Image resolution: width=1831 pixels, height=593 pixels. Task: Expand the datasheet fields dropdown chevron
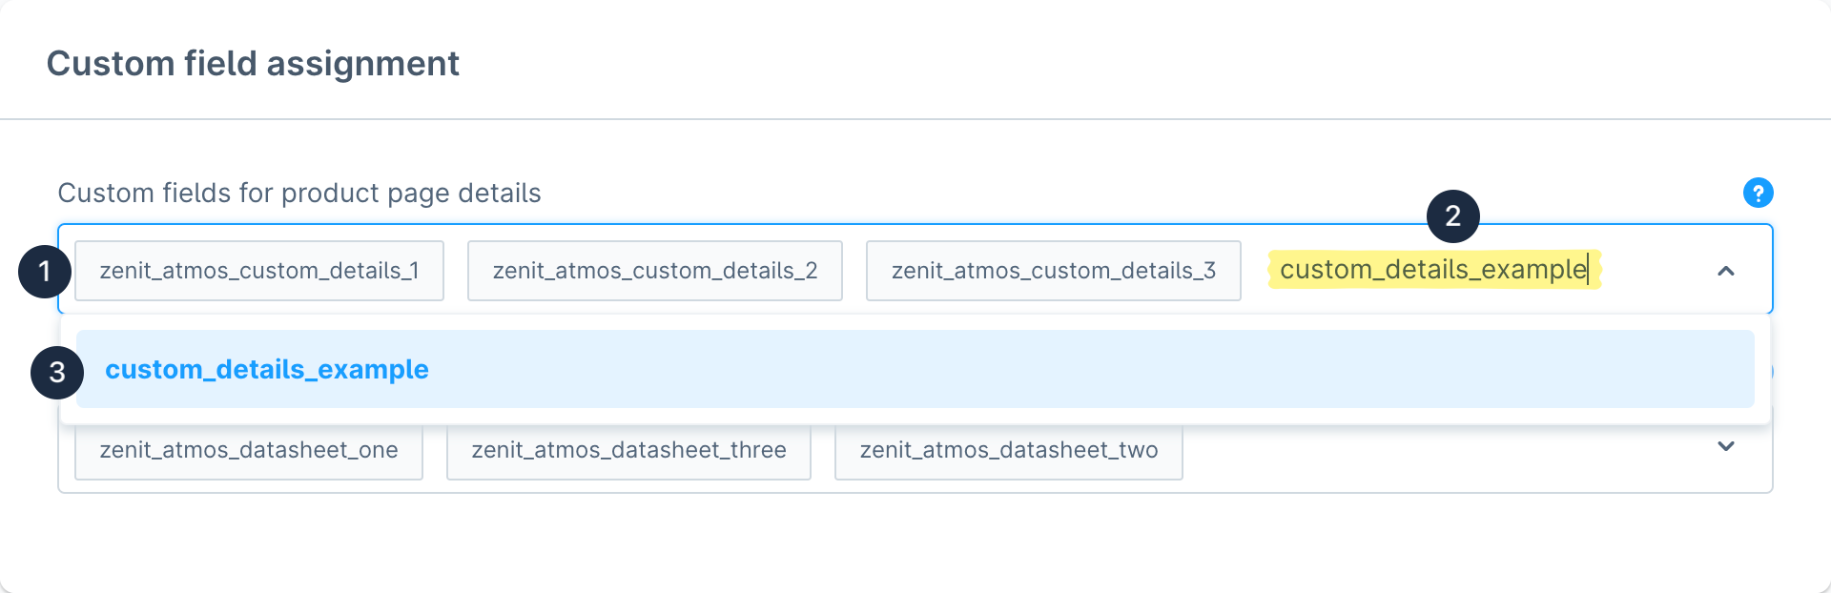(1725, 446)
